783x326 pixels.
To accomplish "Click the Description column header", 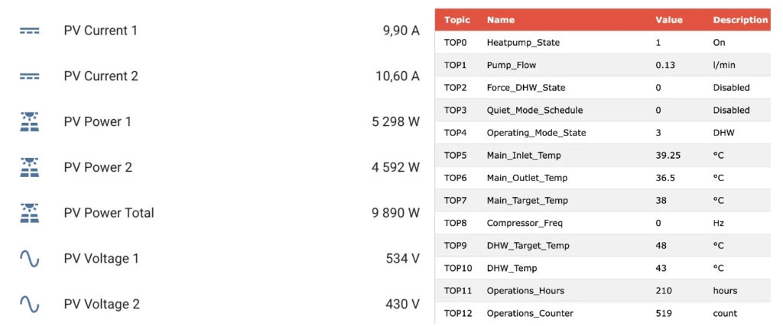I will point(739,20).
